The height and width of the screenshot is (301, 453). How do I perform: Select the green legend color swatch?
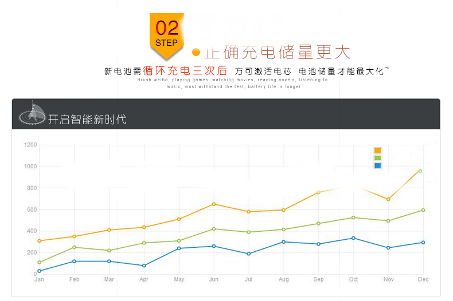[x=378, y=158]
